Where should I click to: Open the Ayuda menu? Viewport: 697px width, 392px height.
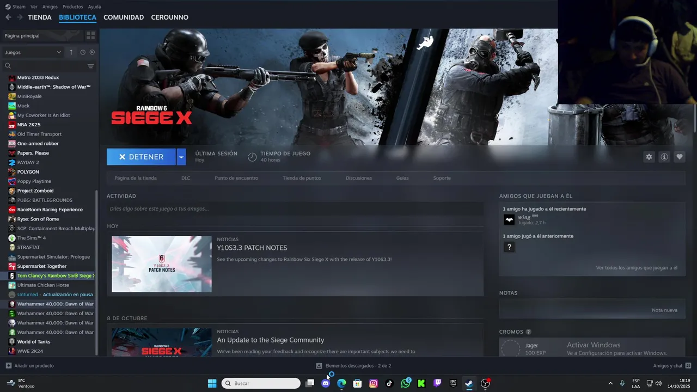[x=95, y=7]
